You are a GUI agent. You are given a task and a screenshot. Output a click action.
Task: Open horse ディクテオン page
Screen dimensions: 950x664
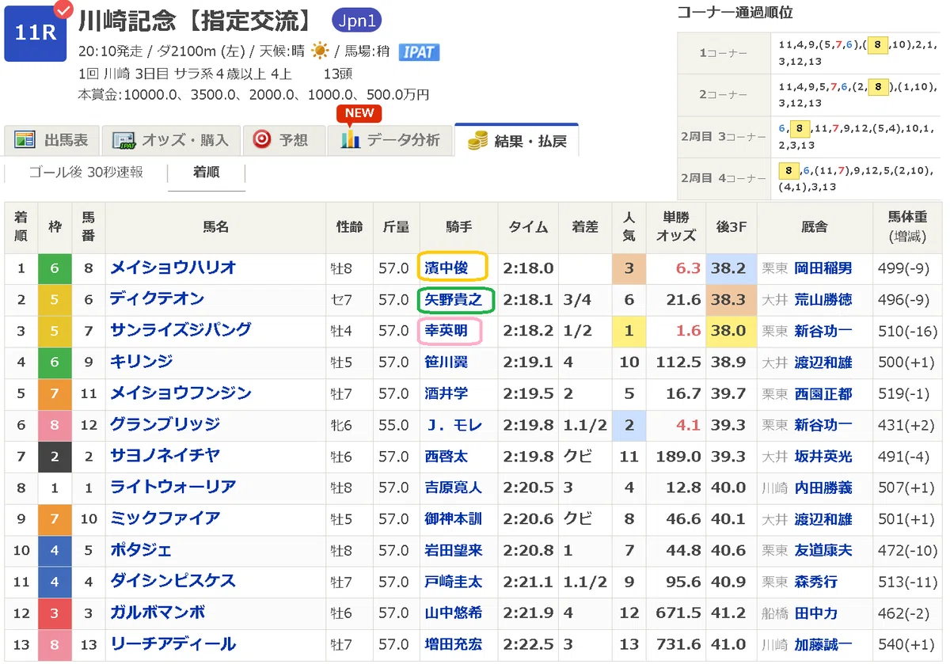pyautogui.click(x=157, y=299)
